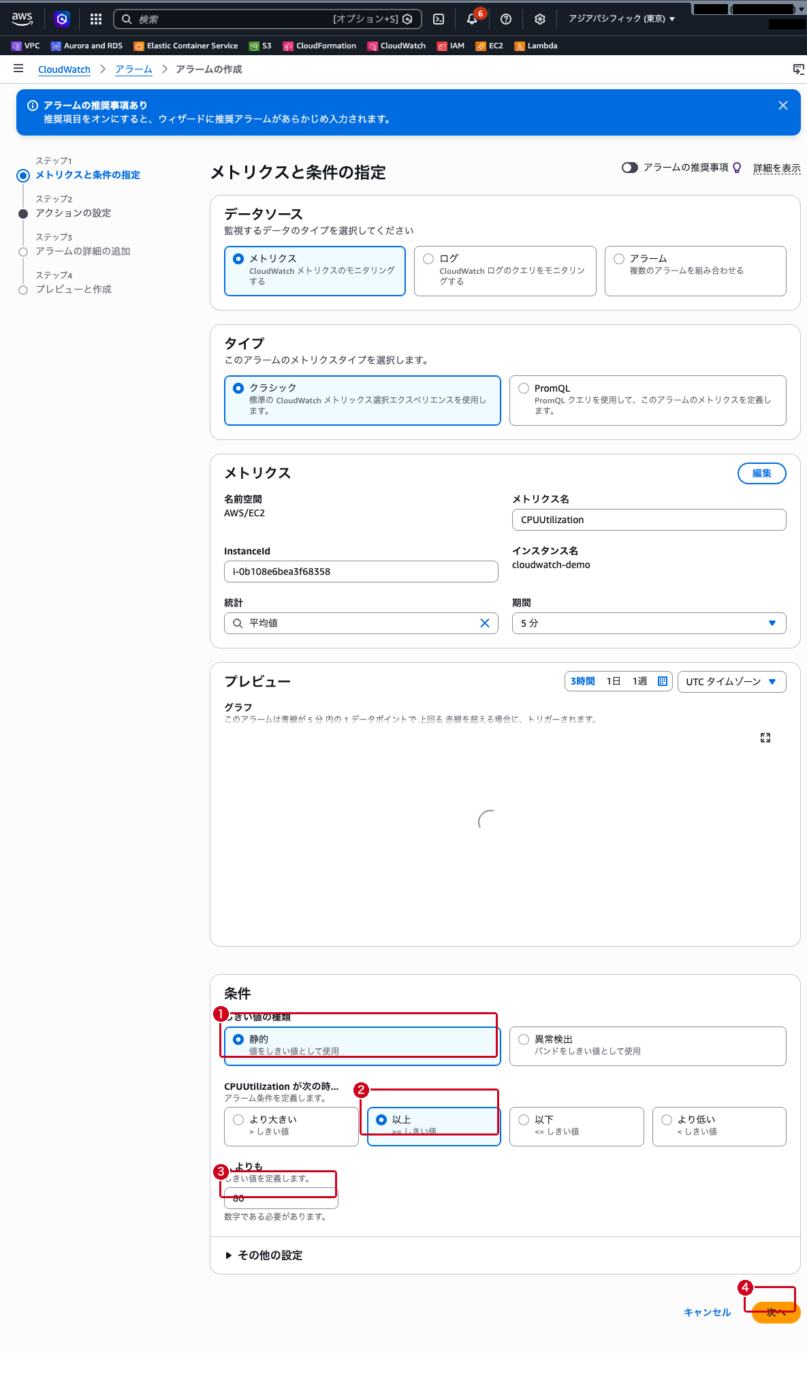Image resolution: width=807 pixels, height=1378 pixels.
Task: Open the アジアパシフィック (東京) region selector
Action: point(622,19)
